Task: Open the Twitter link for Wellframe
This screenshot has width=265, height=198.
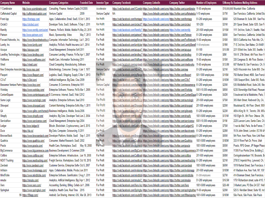Action: point(181,60)
